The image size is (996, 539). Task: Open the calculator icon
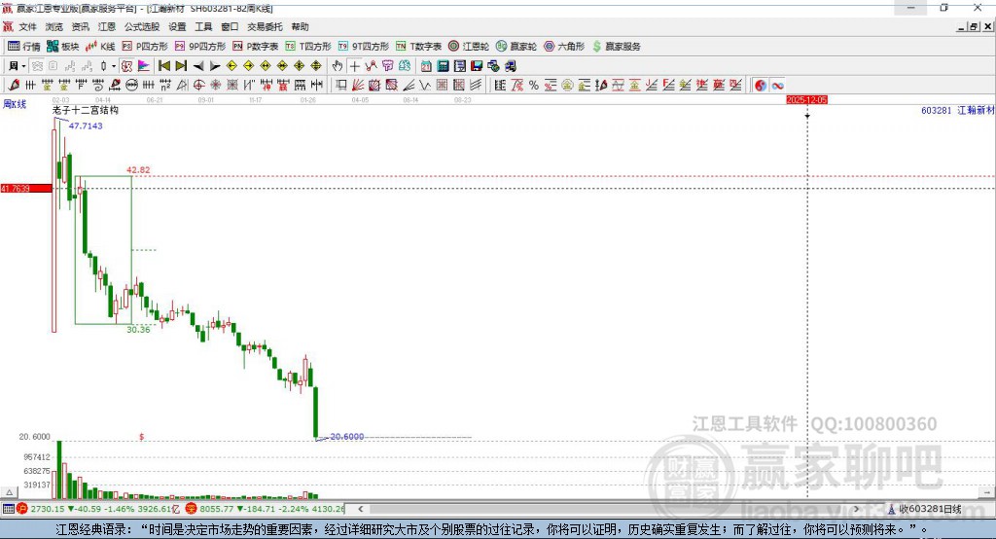(444, 66)
